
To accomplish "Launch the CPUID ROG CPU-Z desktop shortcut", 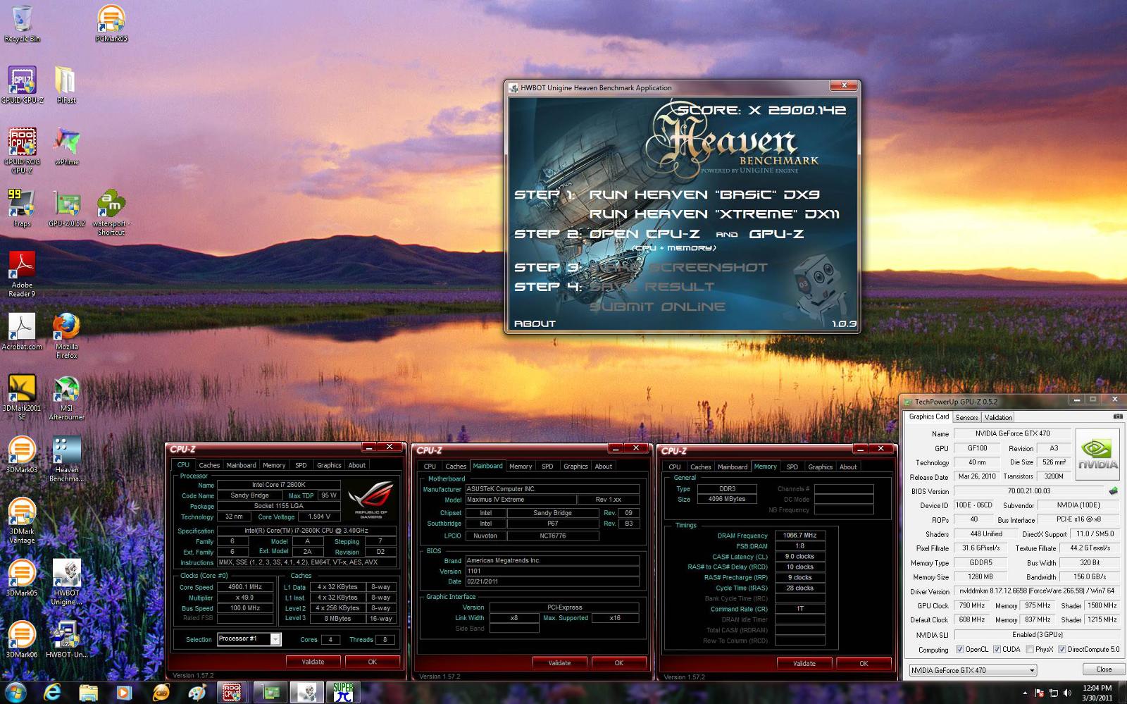I will tap(22, 151).
